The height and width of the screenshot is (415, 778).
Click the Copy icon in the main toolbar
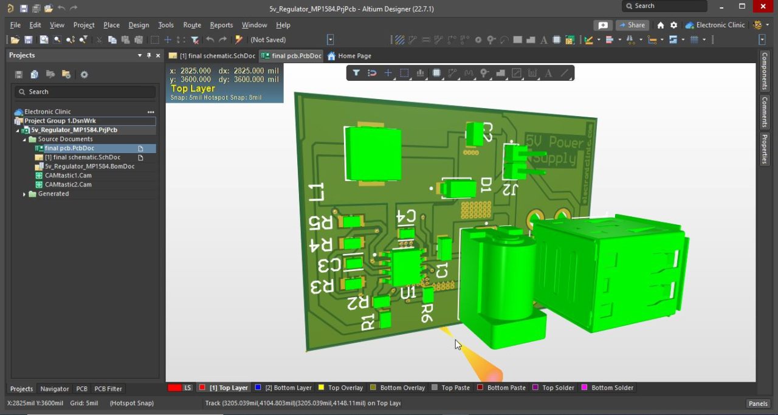pyautogui.click(x=112, y=39)
